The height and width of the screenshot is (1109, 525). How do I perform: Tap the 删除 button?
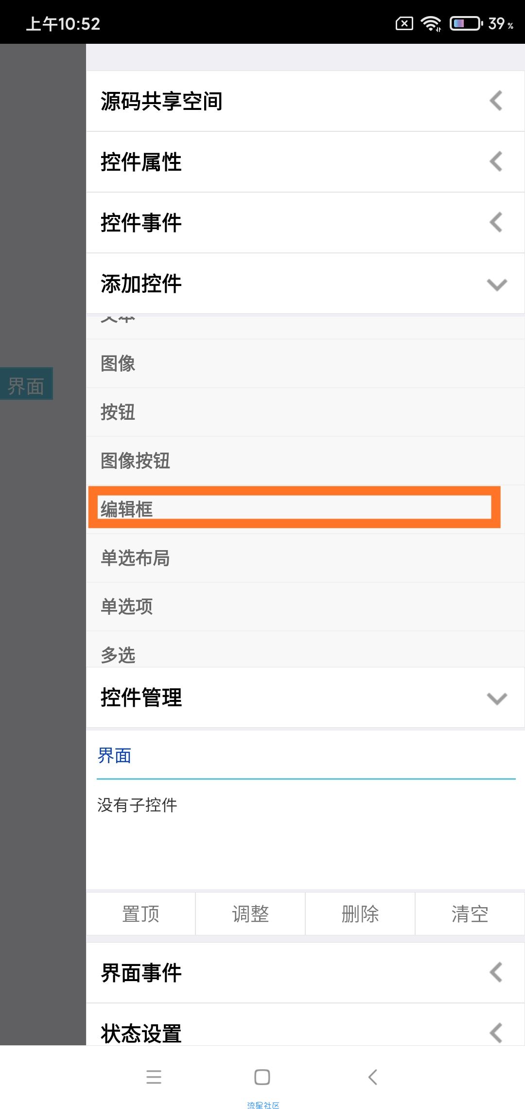(x=360, y=913)
